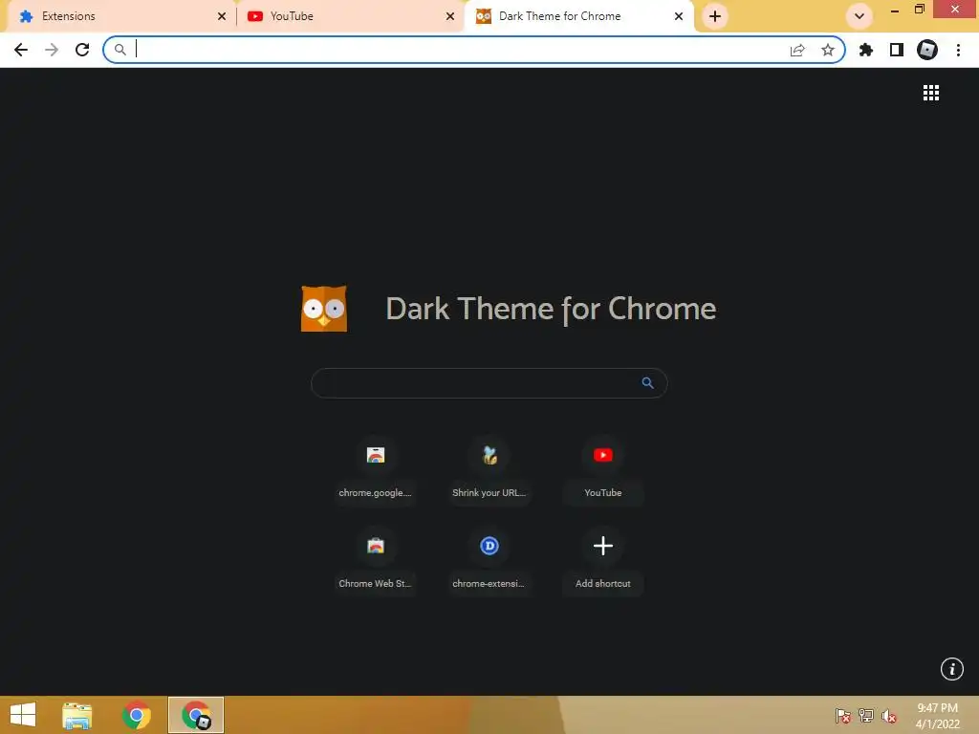Open the Chrome profile avatar
The width and height of the screenshot is (979, 734).
(x=927, y=50)
